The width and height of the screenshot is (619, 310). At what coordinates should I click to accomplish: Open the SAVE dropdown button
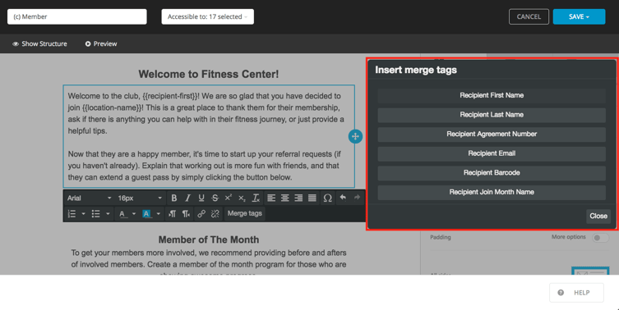tap(579, 16)
